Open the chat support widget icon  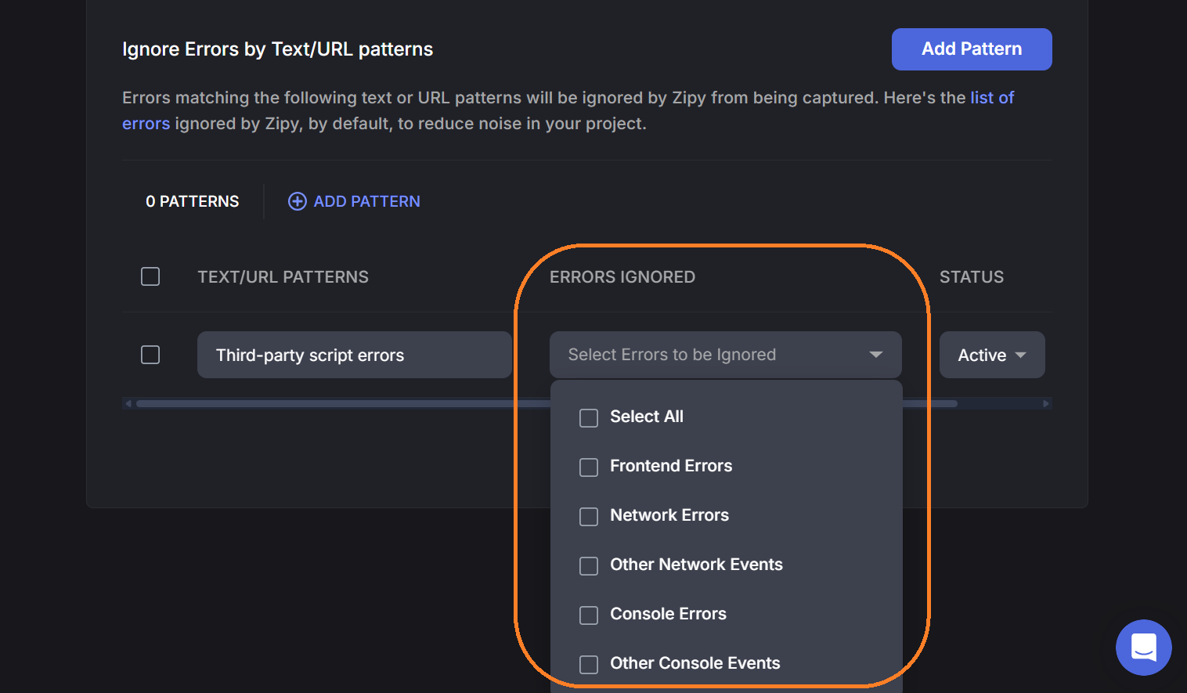[1143, 648]
